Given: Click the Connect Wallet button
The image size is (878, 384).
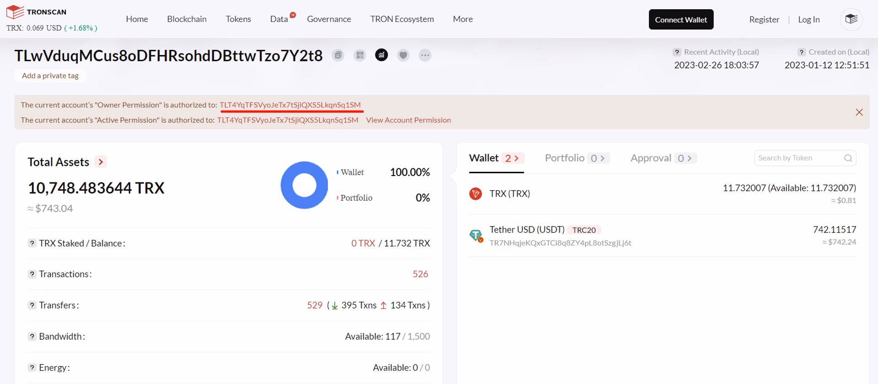Looking at the screenshot, I should tap(681, 19).
